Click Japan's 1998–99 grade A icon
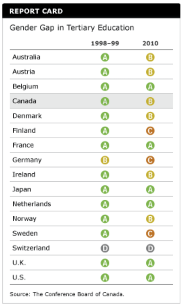182x306 pixels. click(x=105, y=189)
